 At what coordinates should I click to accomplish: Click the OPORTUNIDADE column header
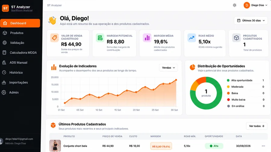(214, 136)
